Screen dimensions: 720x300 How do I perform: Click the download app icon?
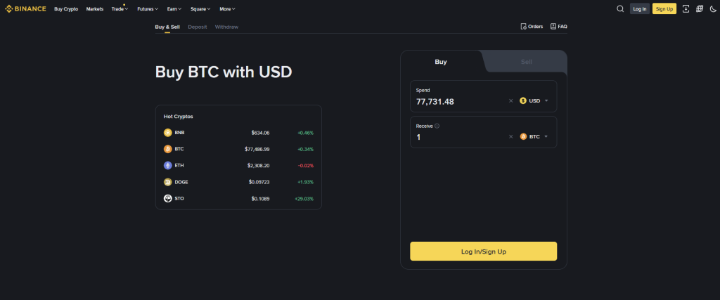pos(686,9)
